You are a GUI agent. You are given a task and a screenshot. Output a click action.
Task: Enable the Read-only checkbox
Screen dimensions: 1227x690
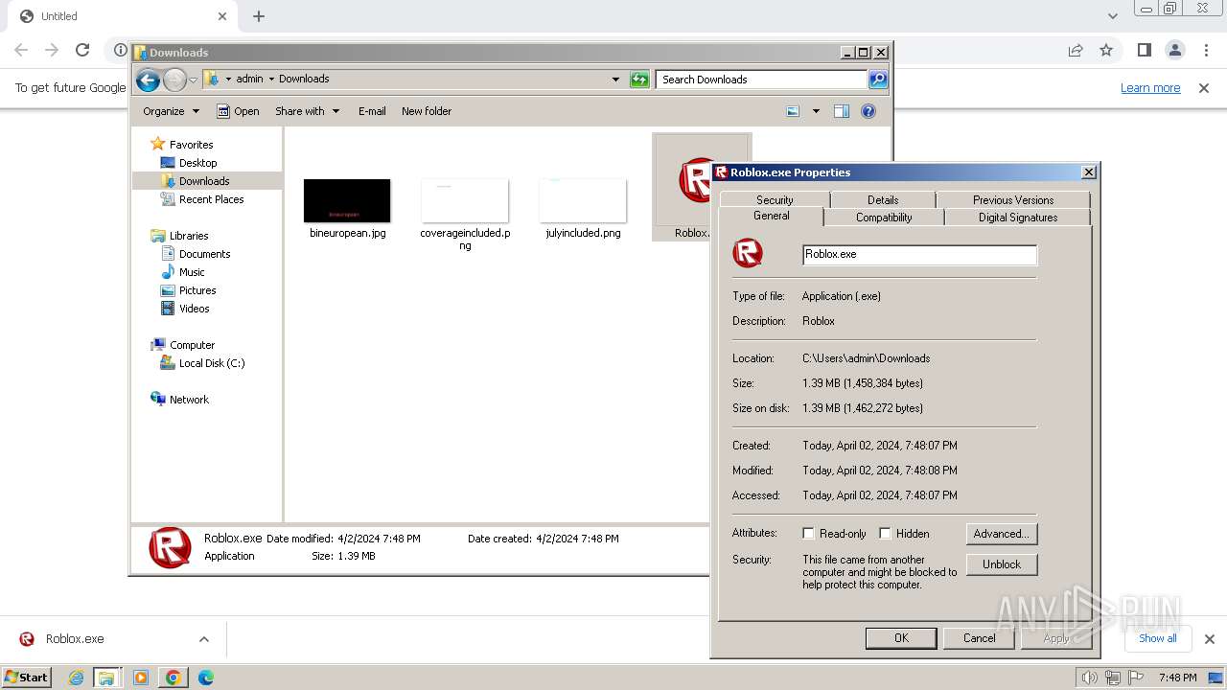[808, 534]
